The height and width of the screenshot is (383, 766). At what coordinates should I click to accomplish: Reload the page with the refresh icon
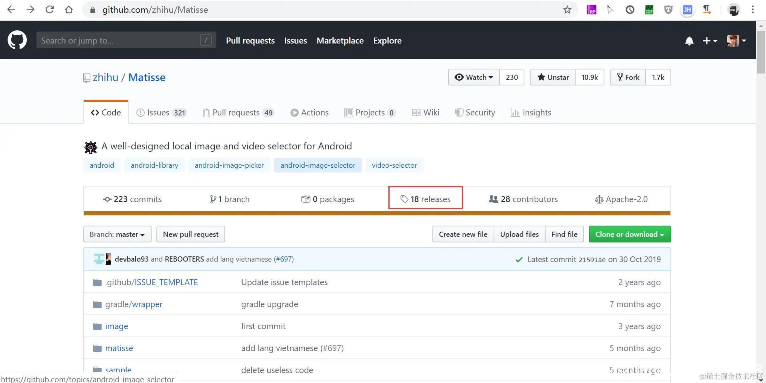(x=50, y=10)
